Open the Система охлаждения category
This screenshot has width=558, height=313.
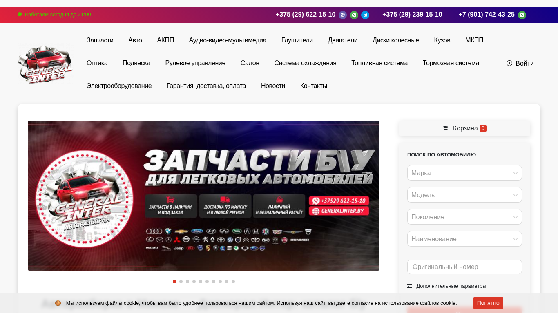coord(306,63)
